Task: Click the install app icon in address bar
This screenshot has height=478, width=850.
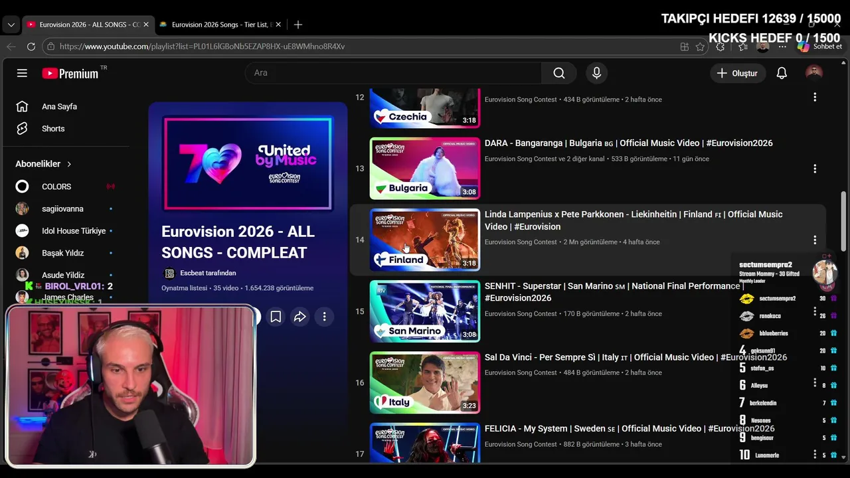Action: [684, 46]
